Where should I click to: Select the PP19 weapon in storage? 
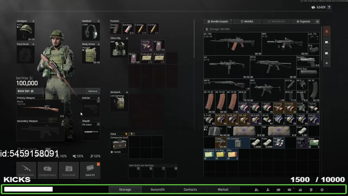(273, 67)
